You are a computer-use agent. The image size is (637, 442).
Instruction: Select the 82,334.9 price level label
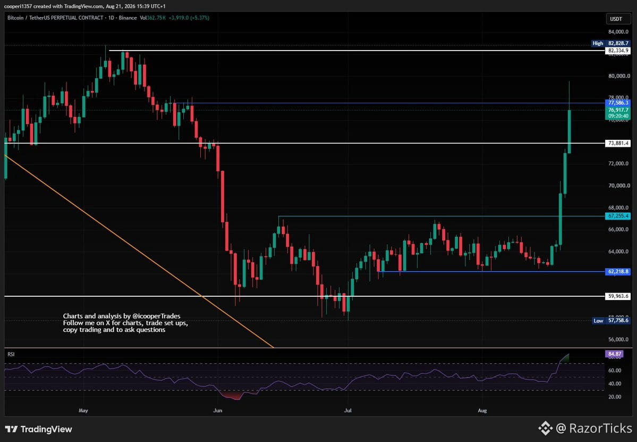point(617,51)
